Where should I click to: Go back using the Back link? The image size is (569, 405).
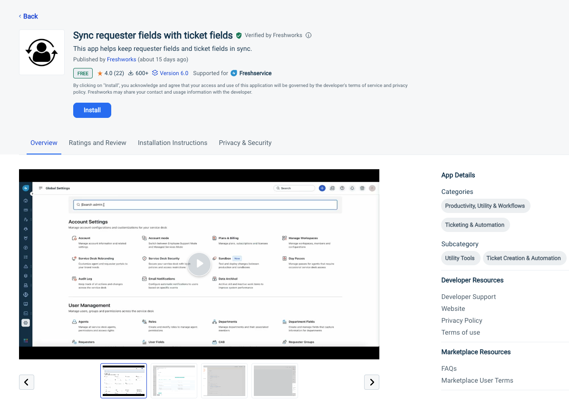tap(29, 16)
